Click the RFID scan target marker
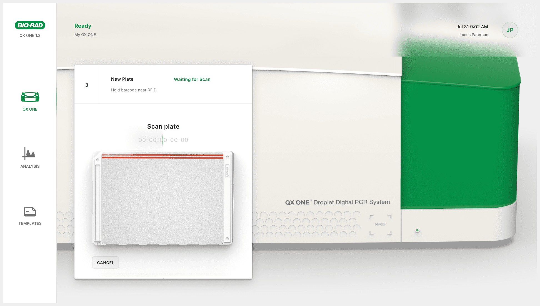 (x=380, y=225)
